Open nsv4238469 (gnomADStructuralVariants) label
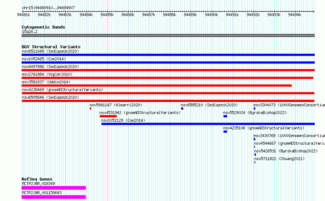Screen dimensions: 325x201 62,90
